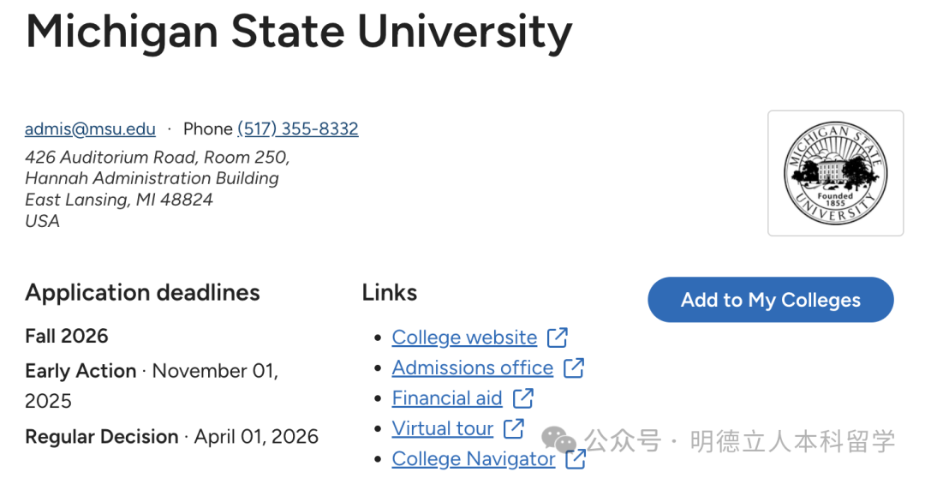Click the Application deadlines heading
The width and height of the screenshot is (925, 478).
[142, 293]
